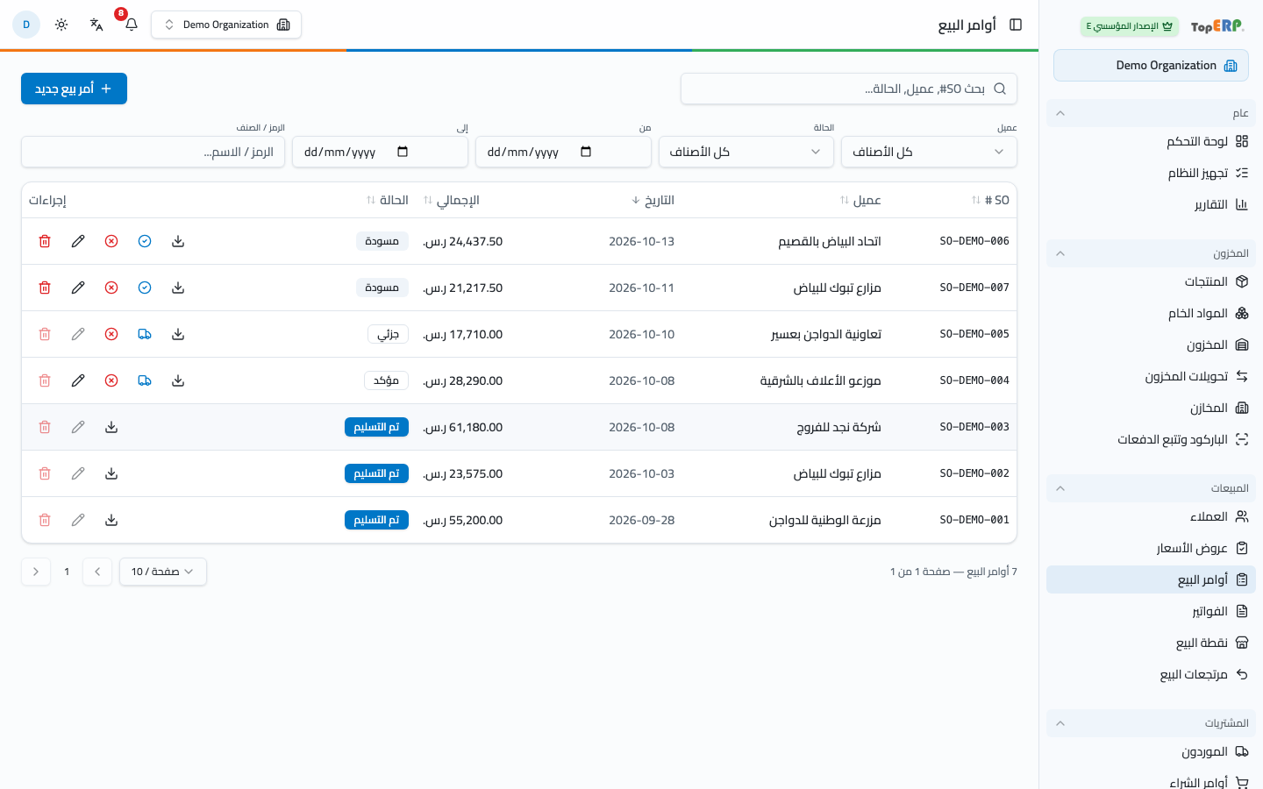Image resolution: width=1263 pixels, height=789 pixels.
Task: Open نقطة البيع in sidebar
Action: point(1151,643)
